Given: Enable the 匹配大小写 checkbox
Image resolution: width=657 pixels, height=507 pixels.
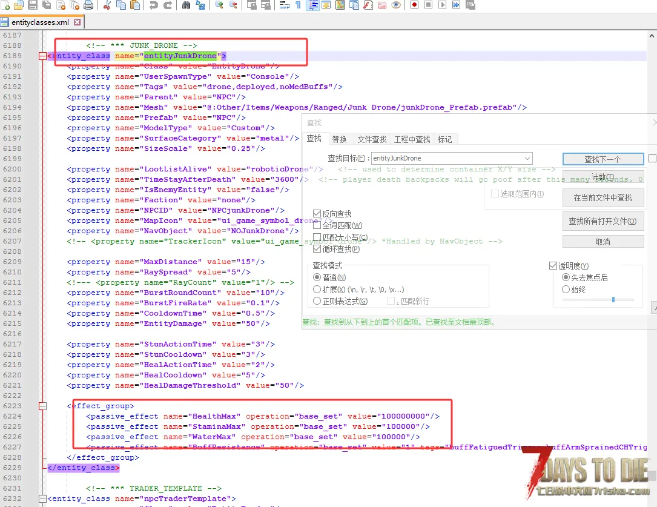Looking at the screenshot, I should (x=317, y=237).
